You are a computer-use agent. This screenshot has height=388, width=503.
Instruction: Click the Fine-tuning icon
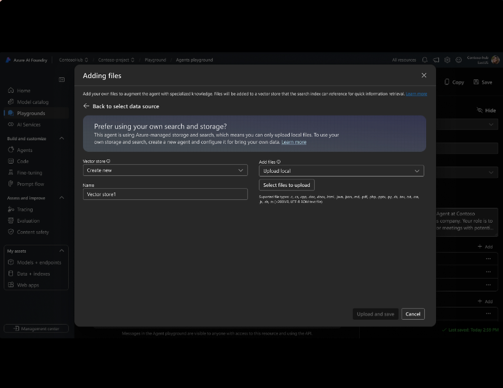tap(10, 172)
